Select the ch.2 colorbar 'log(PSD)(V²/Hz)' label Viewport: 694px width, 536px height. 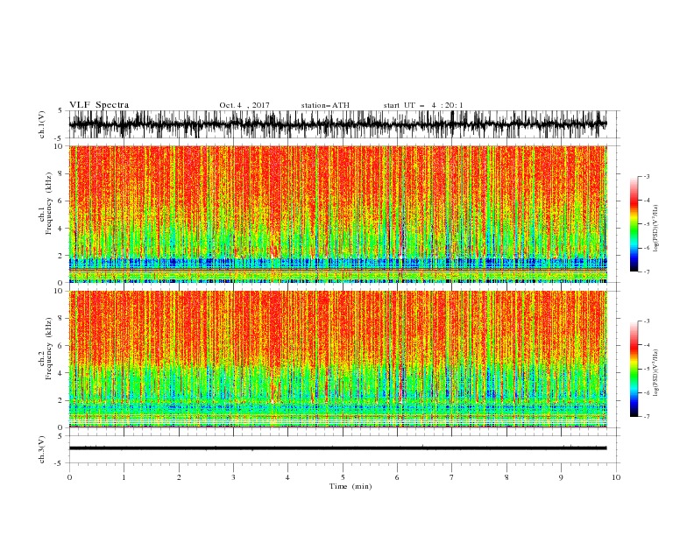(656, 373)
